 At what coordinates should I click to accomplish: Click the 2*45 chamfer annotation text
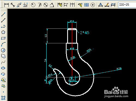pos(85,32)
